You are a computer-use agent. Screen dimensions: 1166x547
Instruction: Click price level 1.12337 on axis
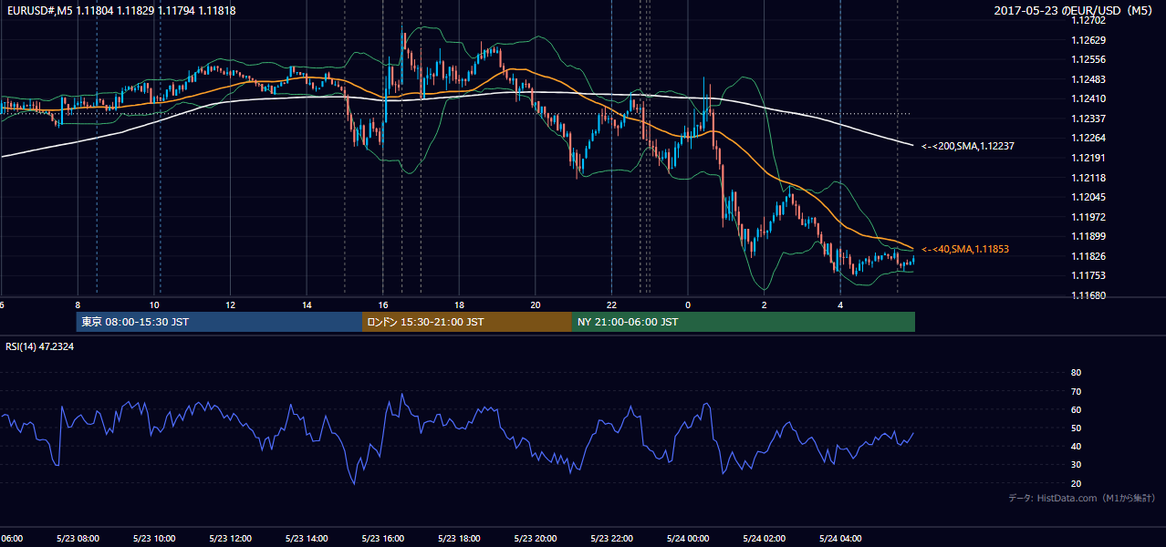click(x=1088, y=119)
